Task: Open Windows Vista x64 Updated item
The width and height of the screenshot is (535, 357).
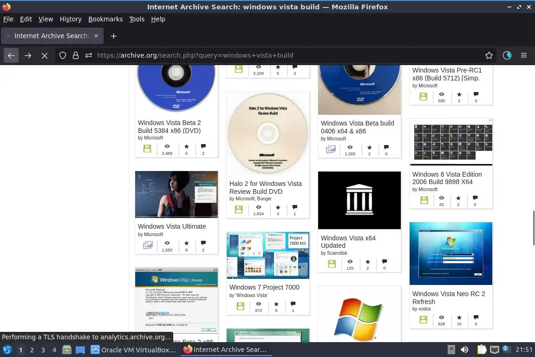Action: [348, 242]
